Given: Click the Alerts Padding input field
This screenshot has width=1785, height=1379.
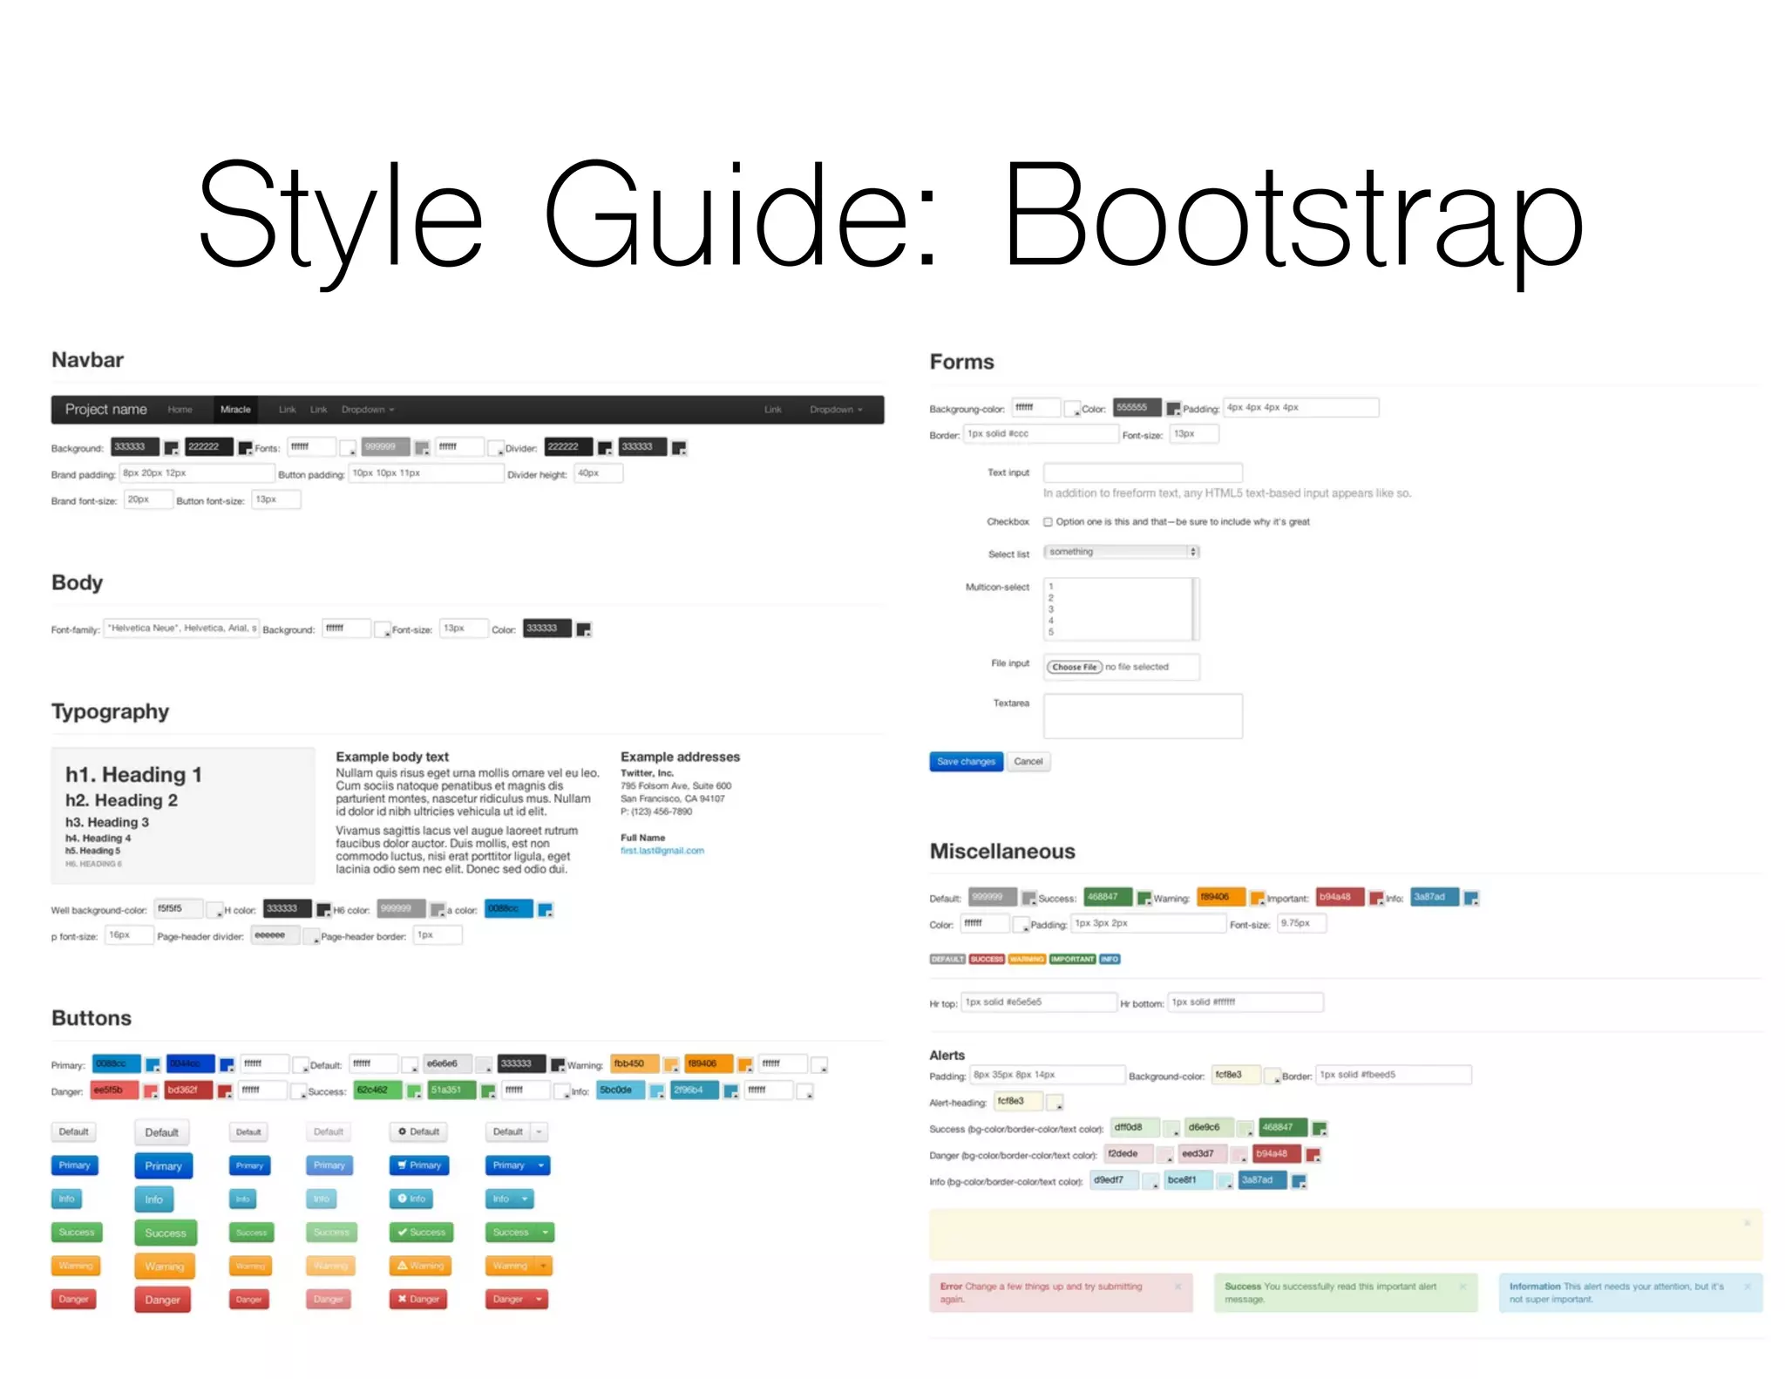Looking at the screenshot, I should coord(1048,1075).
